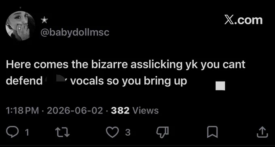Viewport: 275px width, 147px height.
Task: Click the reply count number 1
Action: pyautogui.click(x=27, y=132)
